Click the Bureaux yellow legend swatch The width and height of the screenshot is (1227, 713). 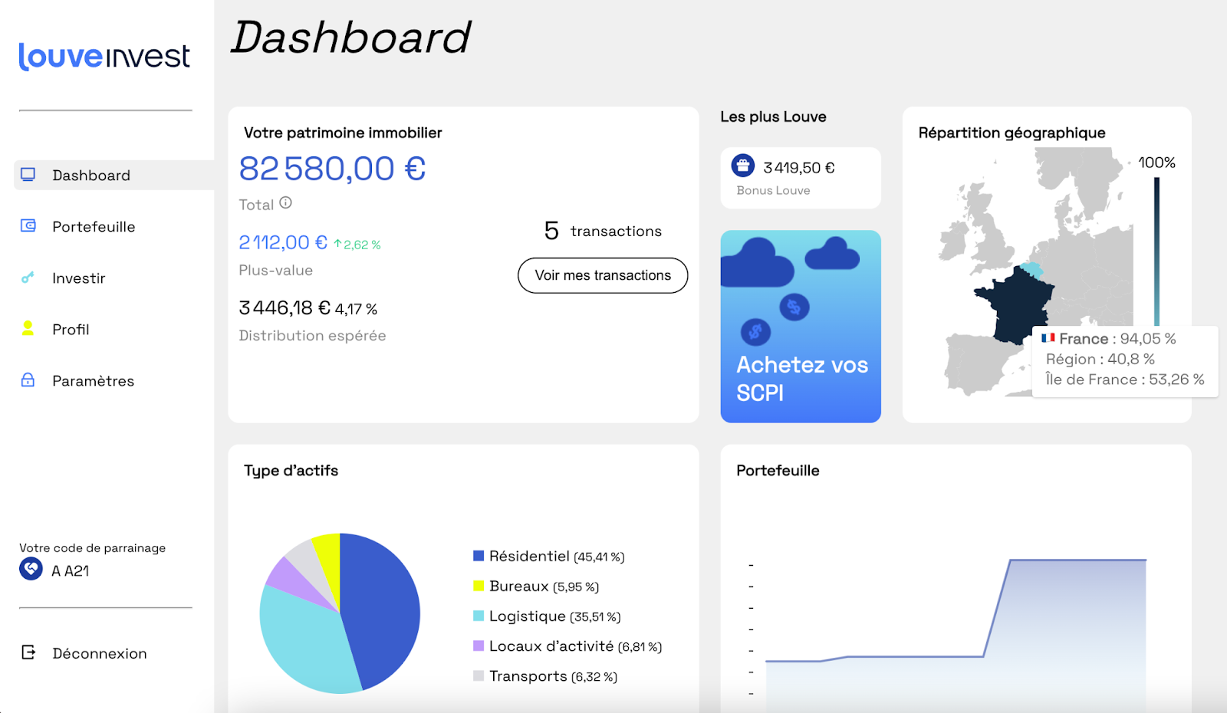point(479,586)
